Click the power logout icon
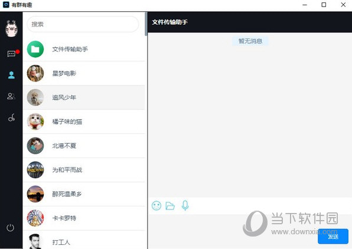The image size is (352, 249). coord(10,228)
